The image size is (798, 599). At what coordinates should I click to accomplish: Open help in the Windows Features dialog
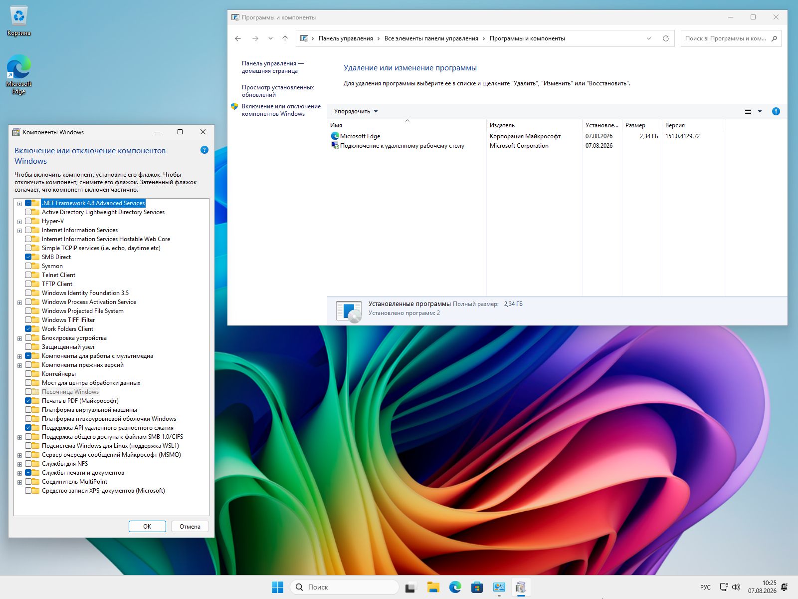[204, 150]
